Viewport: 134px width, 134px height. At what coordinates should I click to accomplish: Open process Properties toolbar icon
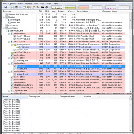(x=33, y=7)
